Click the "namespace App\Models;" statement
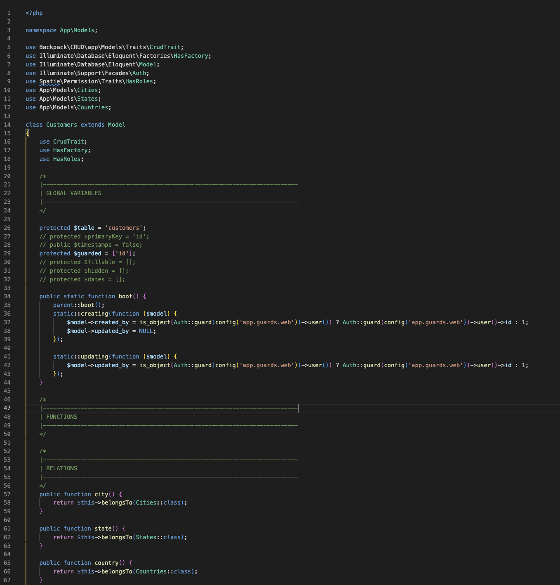The width and height of the screenshot is (560, 585). coord(61,30)
